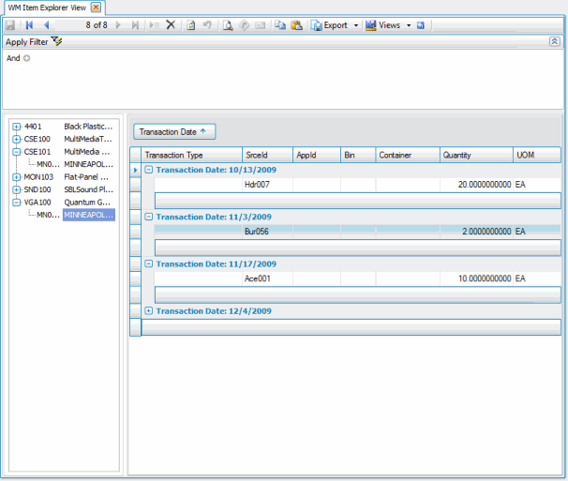Go to the previous record

coord(46,25)
